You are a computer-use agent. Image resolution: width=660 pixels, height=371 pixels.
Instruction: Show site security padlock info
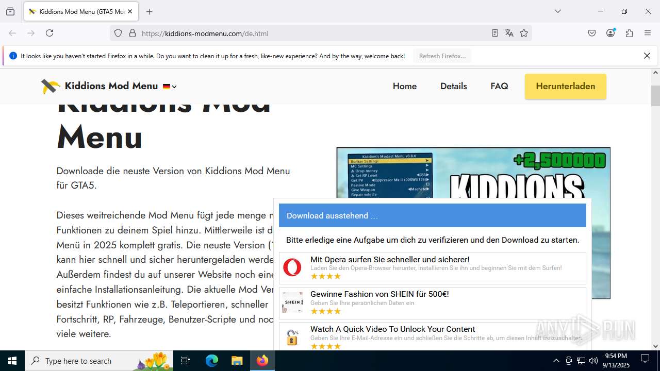point(133,33)
